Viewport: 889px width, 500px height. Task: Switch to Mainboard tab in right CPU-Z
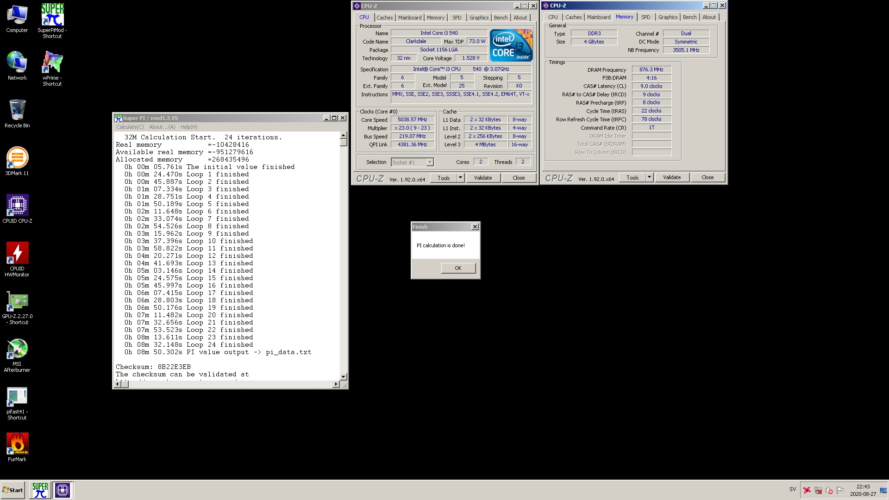pos(599,17)
